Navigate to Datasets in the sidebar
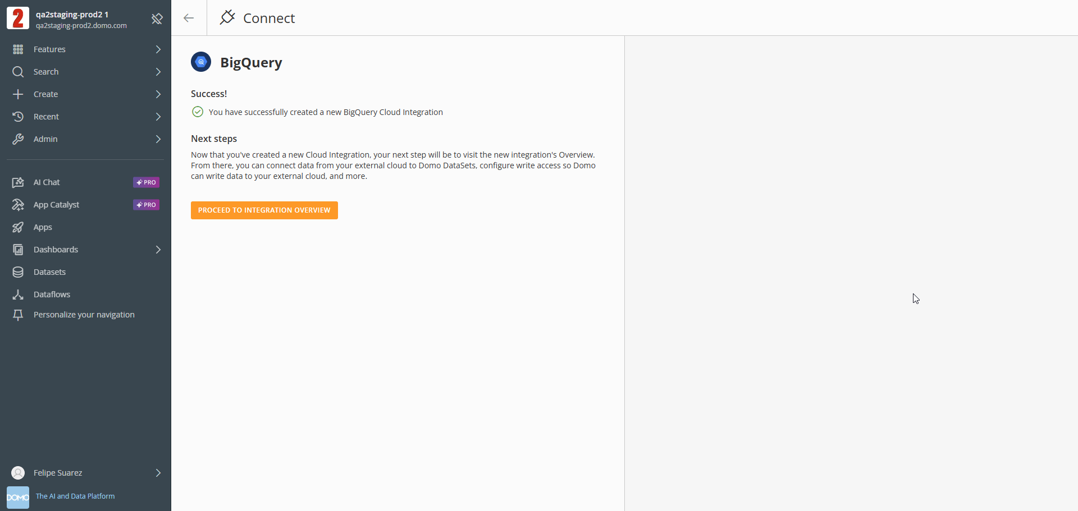This screenshot has width=1078, height=511. [85, 272]
